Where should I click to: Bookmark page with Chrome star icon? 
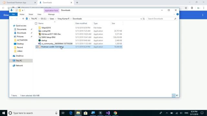186,8
